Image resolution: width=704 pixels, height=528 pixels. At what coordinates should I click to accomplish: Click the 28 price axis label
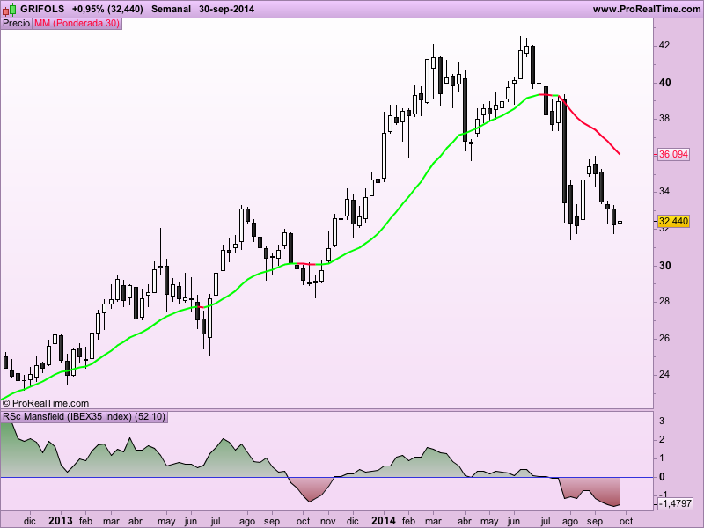[664, 301]
